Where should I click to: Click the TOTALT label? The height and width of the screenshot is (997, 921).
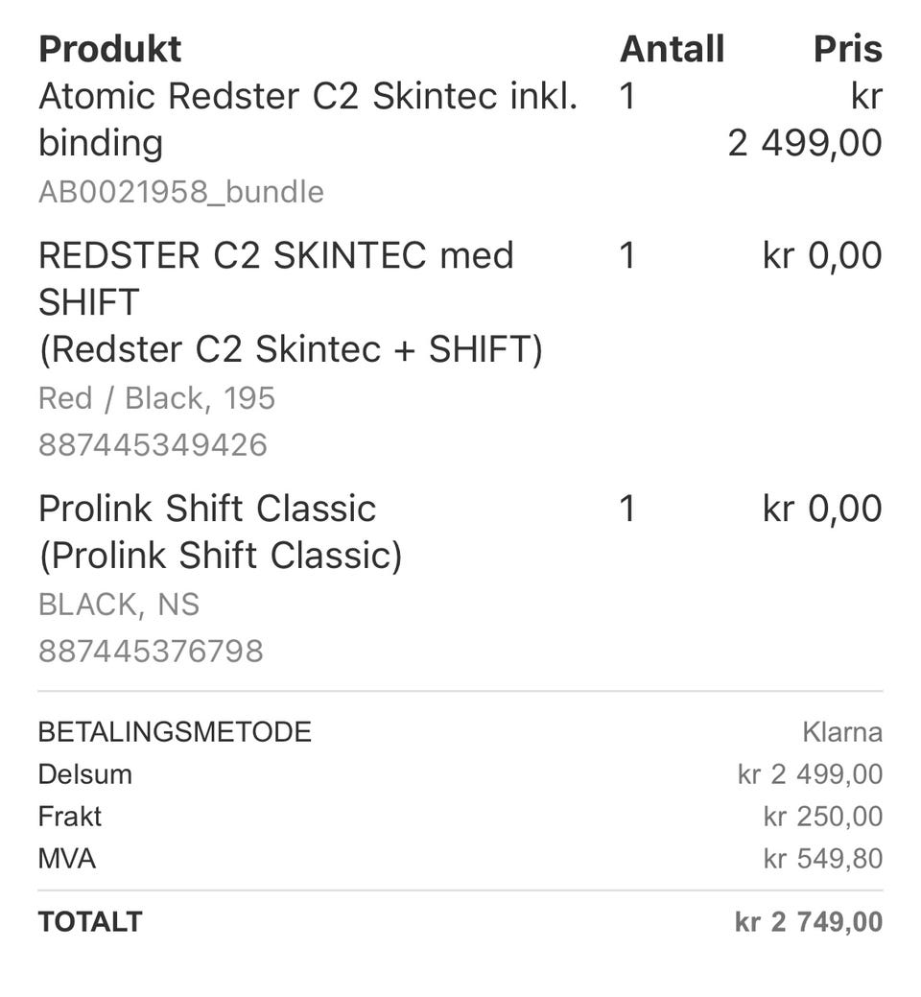tap(90, 922)
